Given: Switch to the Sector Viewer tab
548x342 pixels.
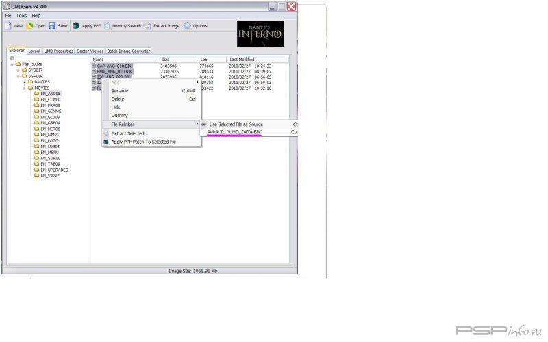Looking at the screenshot, I should tap(90, 51).
